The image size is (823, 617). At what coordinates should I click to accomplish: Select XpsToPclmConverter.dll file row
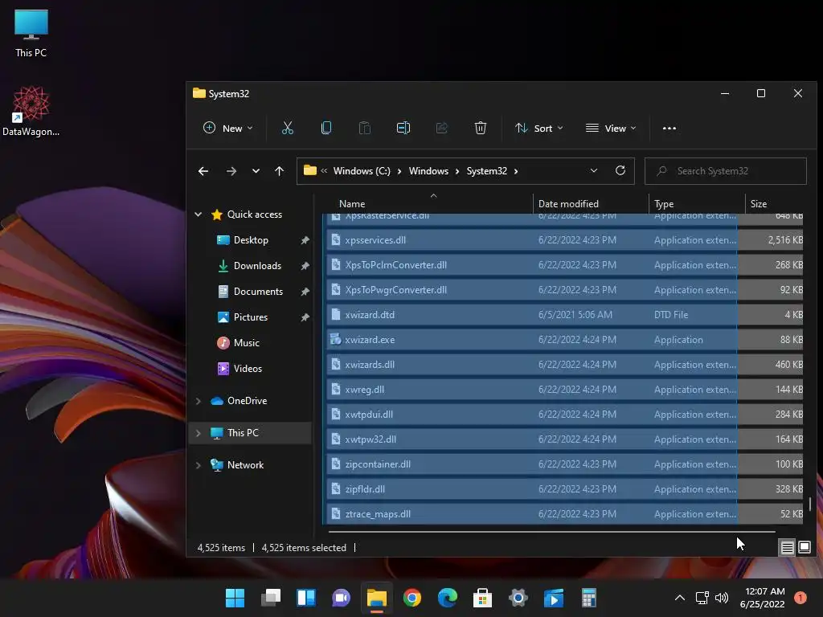point(565,265)
